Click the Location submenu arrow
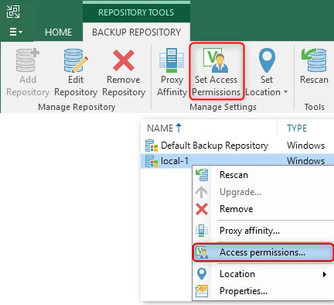This screenshot has height=305, width=334. pos(325,274)
